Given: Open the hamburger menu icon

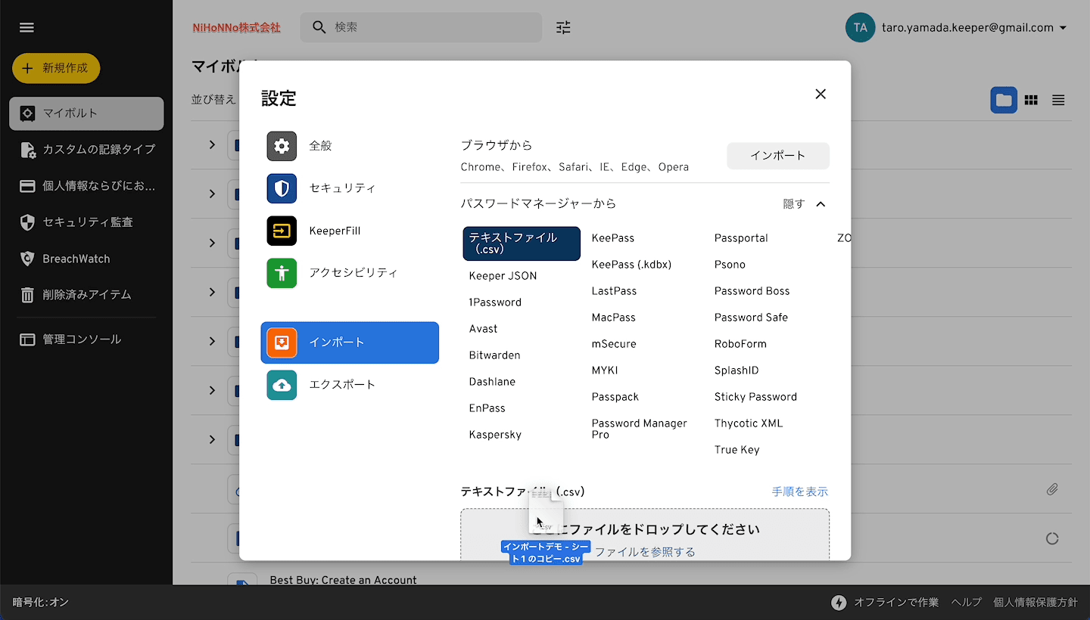Looking at the screenshot, I should 26,28.
